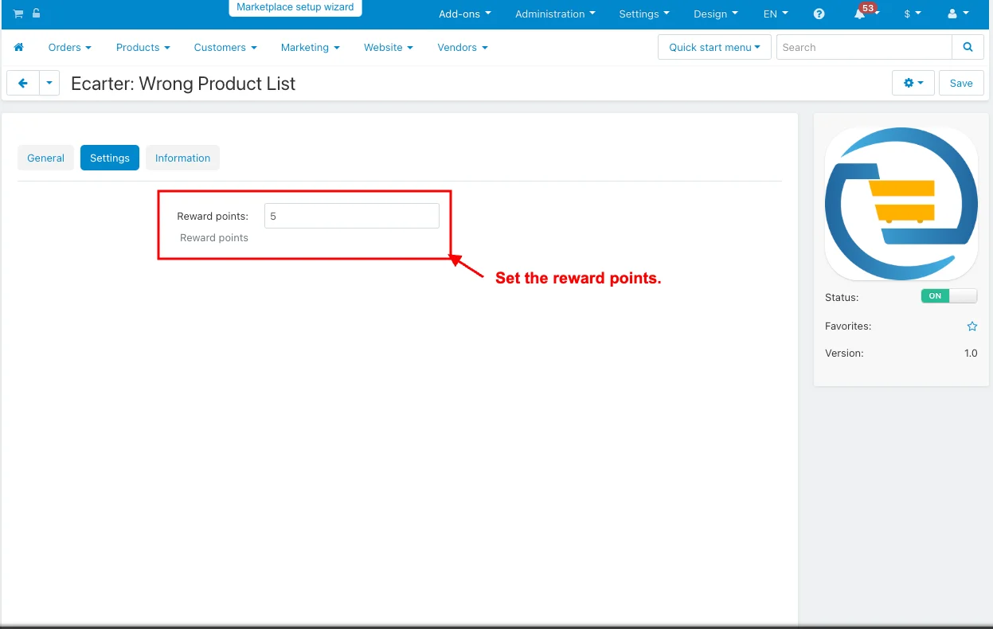Click the home icon in navigation
Image resolution: width=993 pixels, height=629 pixels.
pyautogui.click(x=19, y=48)
